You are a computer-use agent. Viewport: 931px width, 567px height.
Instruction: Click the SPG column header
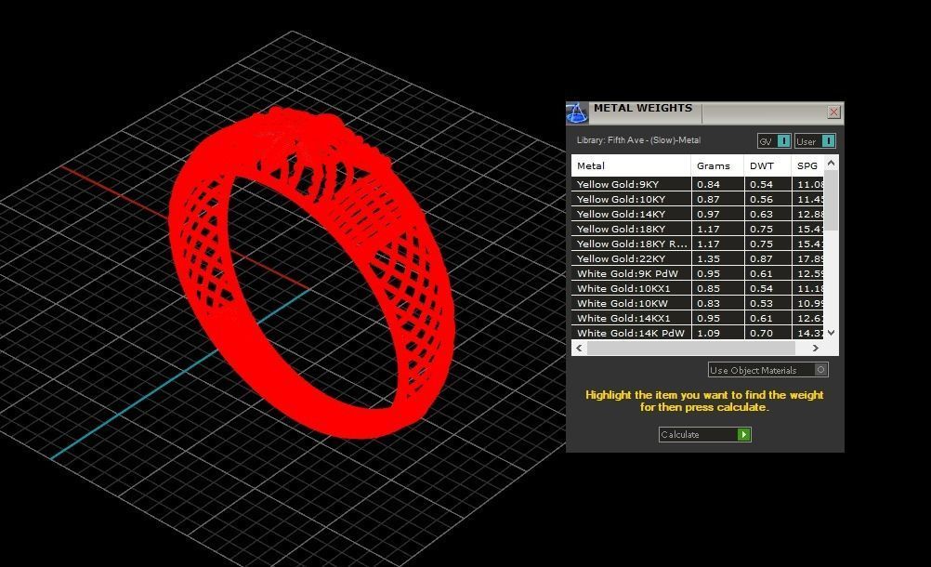coord(807,165)
